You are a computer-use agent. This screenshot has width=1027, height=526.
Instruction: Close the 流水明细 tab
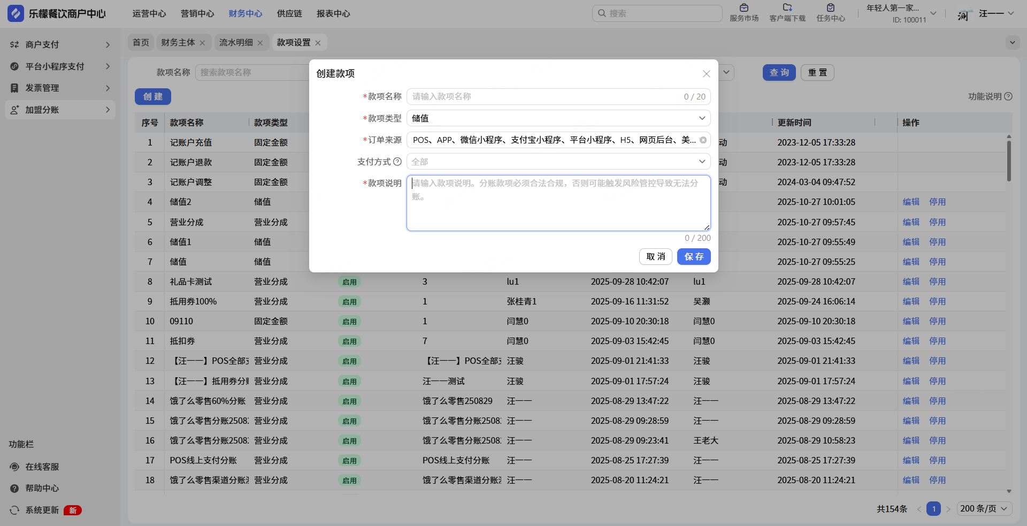point(260,43)
